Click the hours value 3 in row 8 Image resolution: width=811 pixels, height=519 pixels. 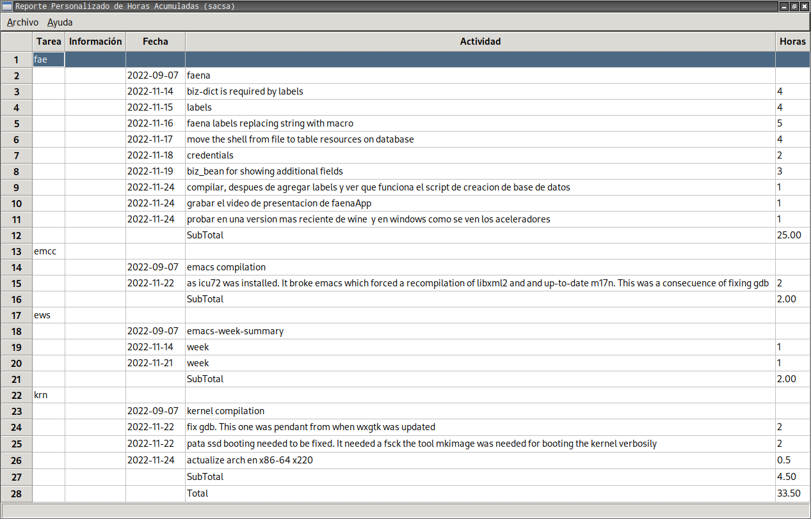coord(792,171)
